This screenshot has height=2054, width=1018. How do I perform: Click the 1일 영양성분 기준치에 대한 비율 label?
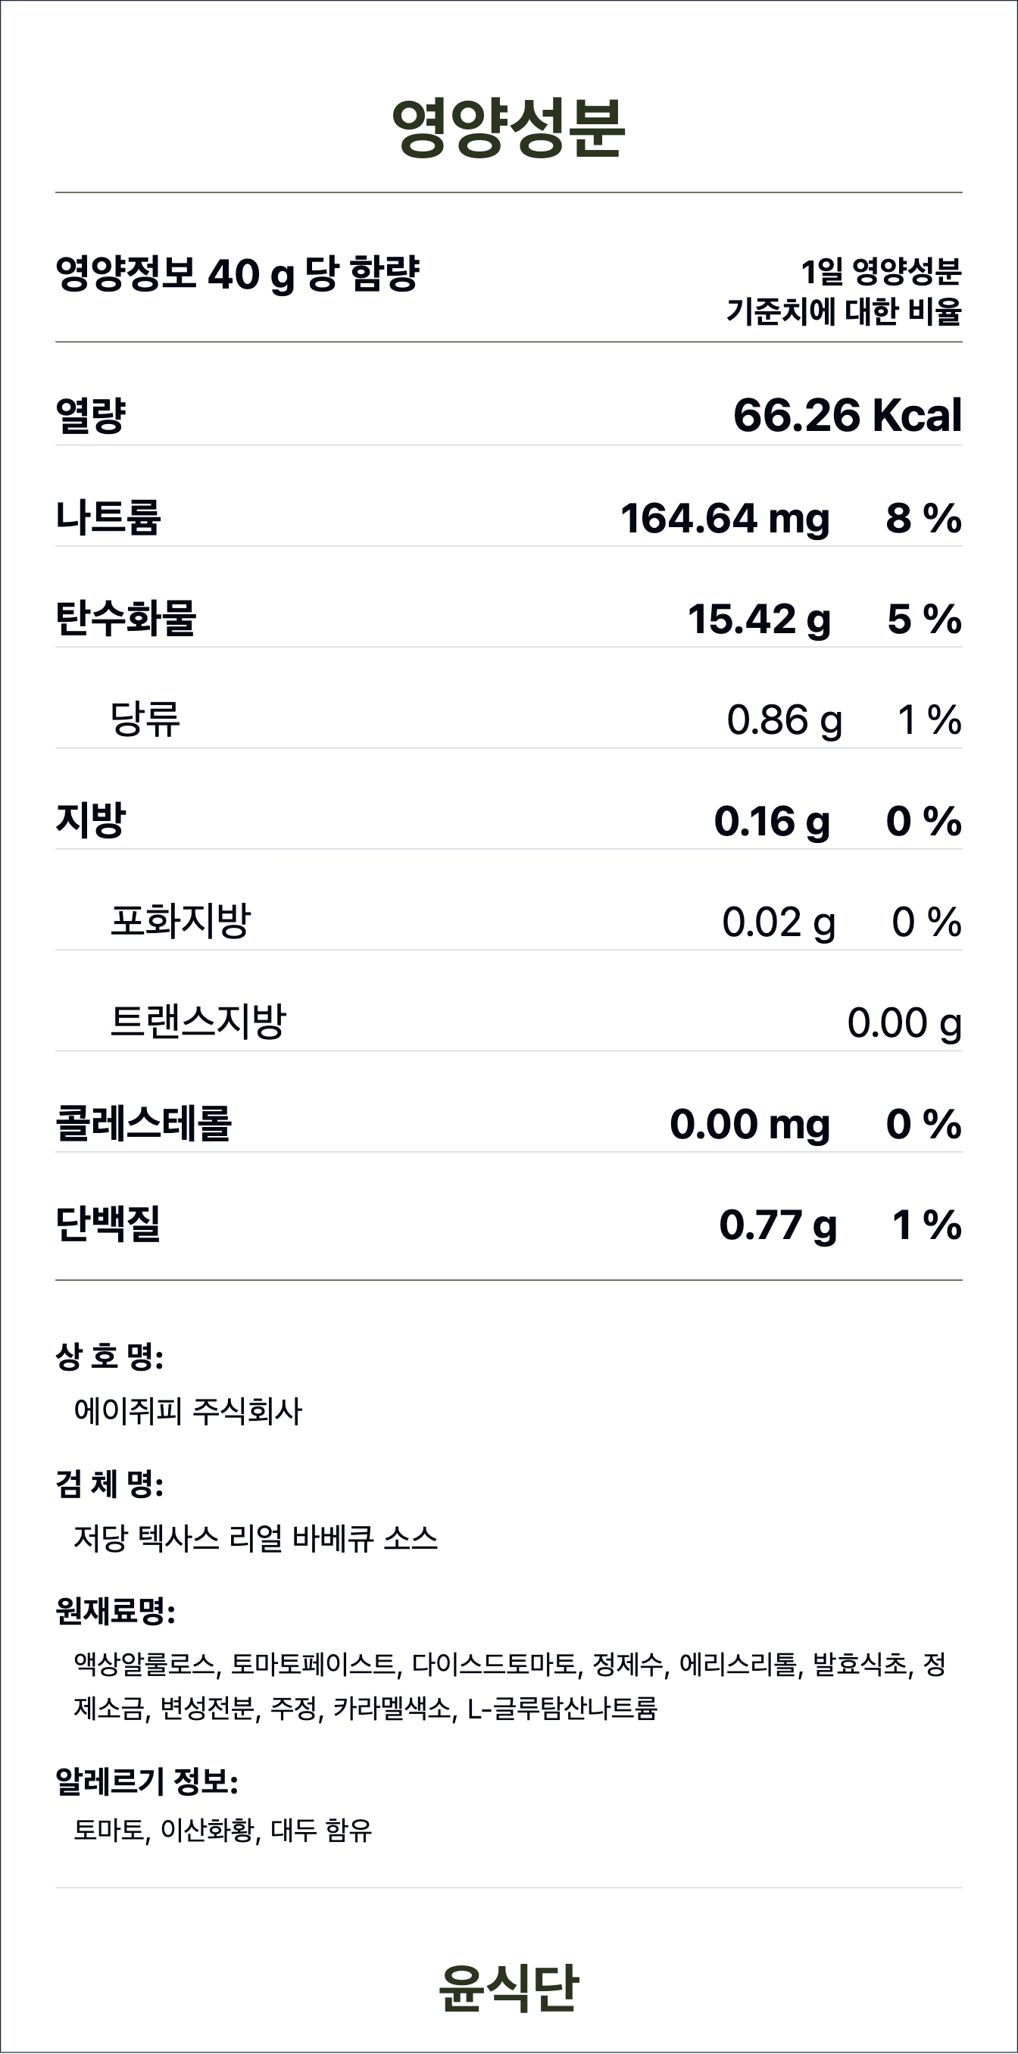pyautogui.click(x=844, y=292)
